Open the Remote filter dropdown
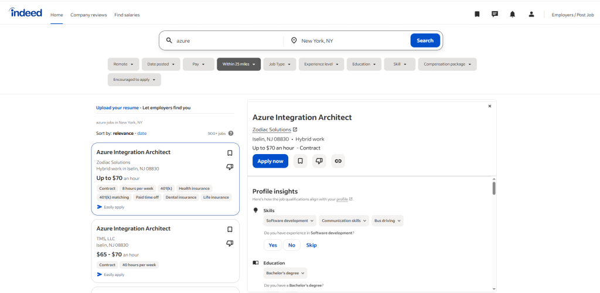This screenshot has height=293, width=600. click(x=123, y=64)
